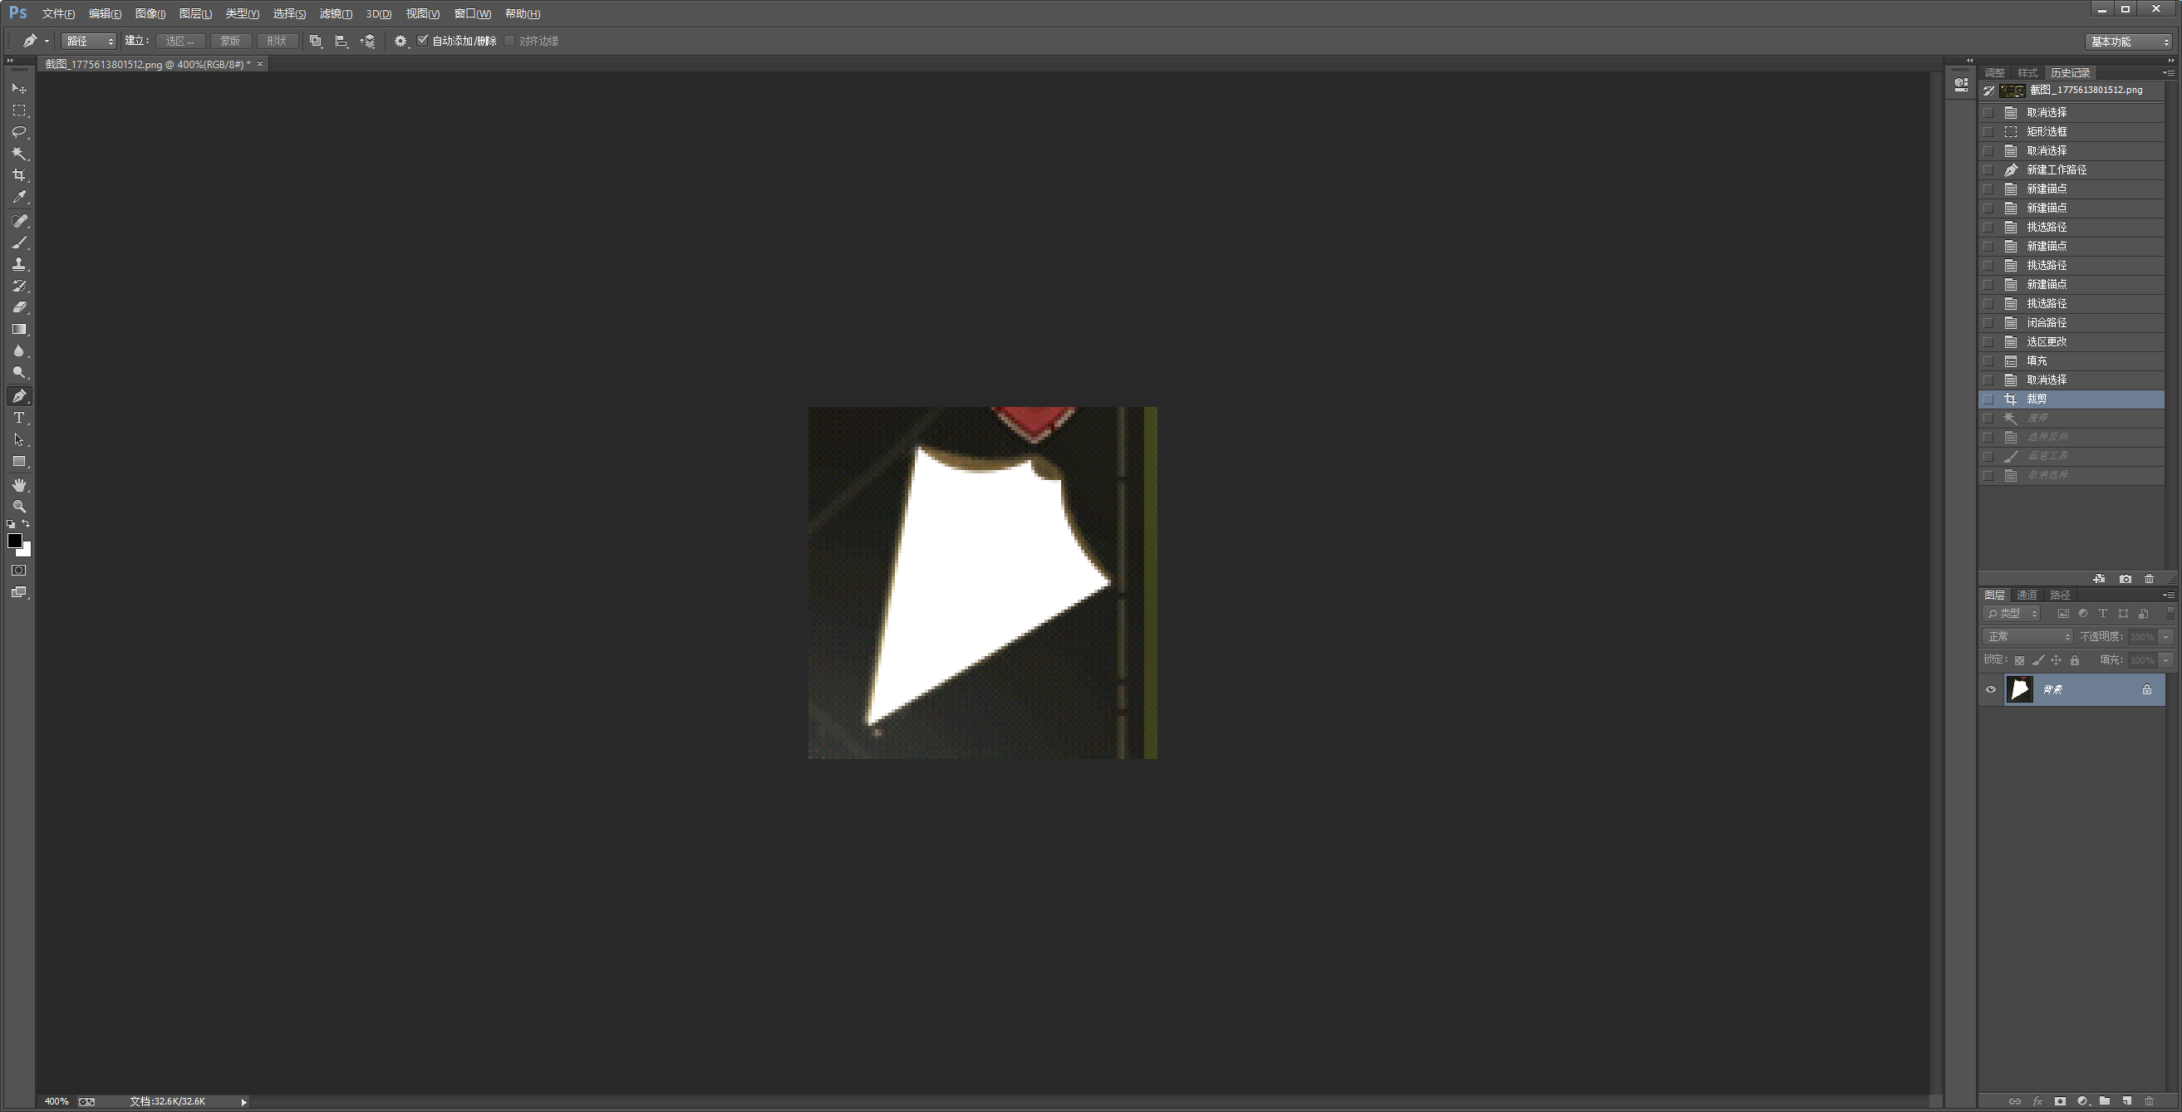This screenshot has height=1112, width=2182.
Task: Select the Lasso tool
Action: (18, 132)
